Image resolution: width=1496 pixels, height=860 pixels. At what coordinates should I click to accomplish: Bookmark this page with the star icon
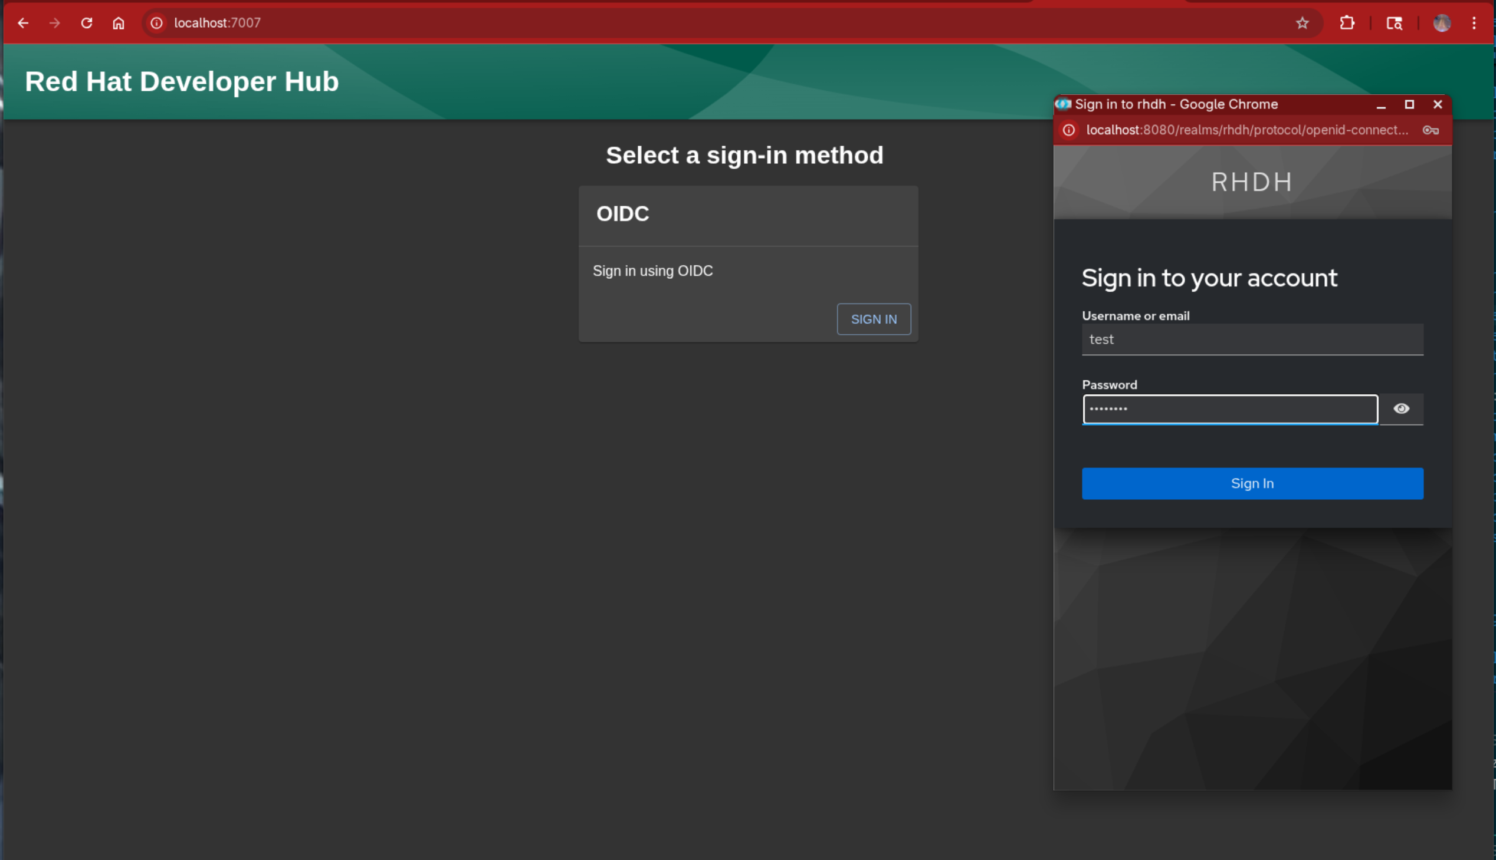coord(1302,23)
